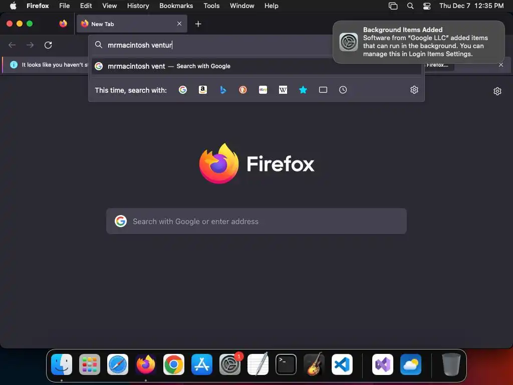Screen dimensions: 513x385
Task: Click the date and time in menu bar
Action: point(471,6)
